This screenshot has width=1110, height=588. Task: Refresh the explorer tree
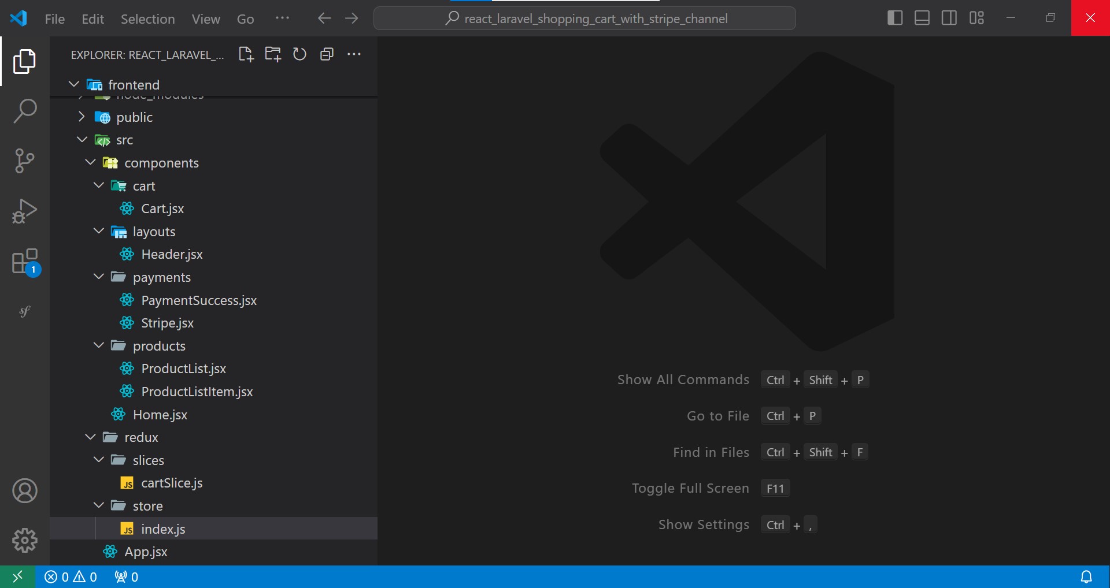tap(299, 54)
